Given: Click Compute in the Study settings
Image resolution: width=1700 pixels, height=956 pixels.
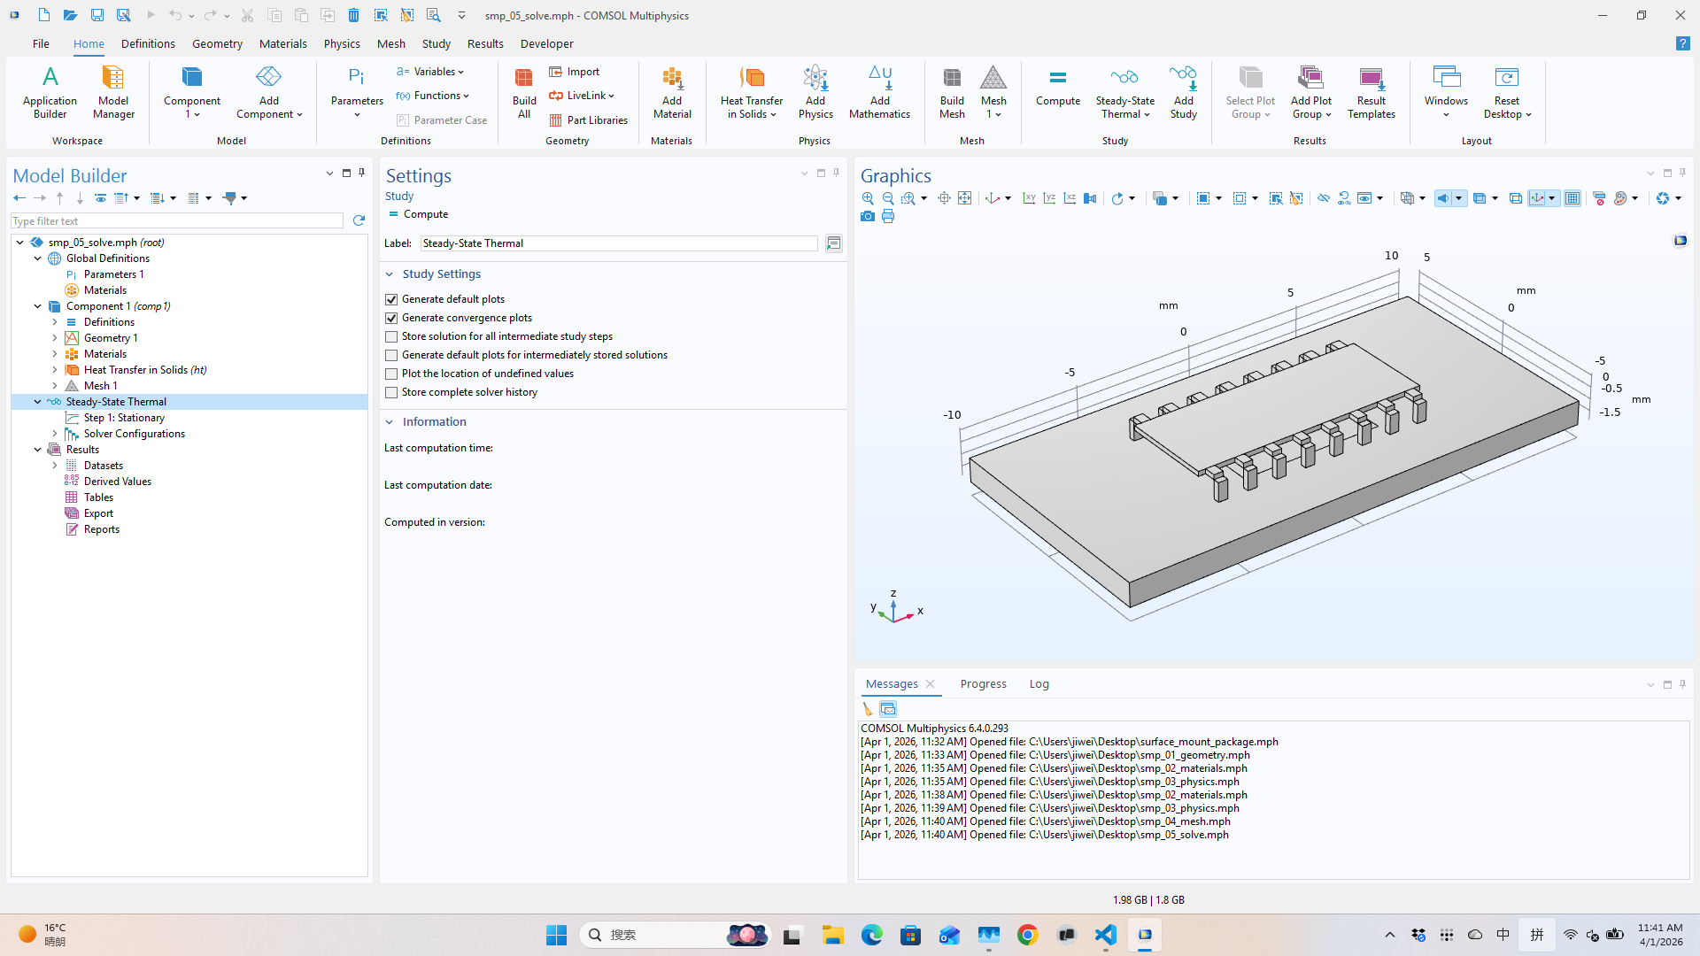Looking at the screenshot, I should [425, 214].
